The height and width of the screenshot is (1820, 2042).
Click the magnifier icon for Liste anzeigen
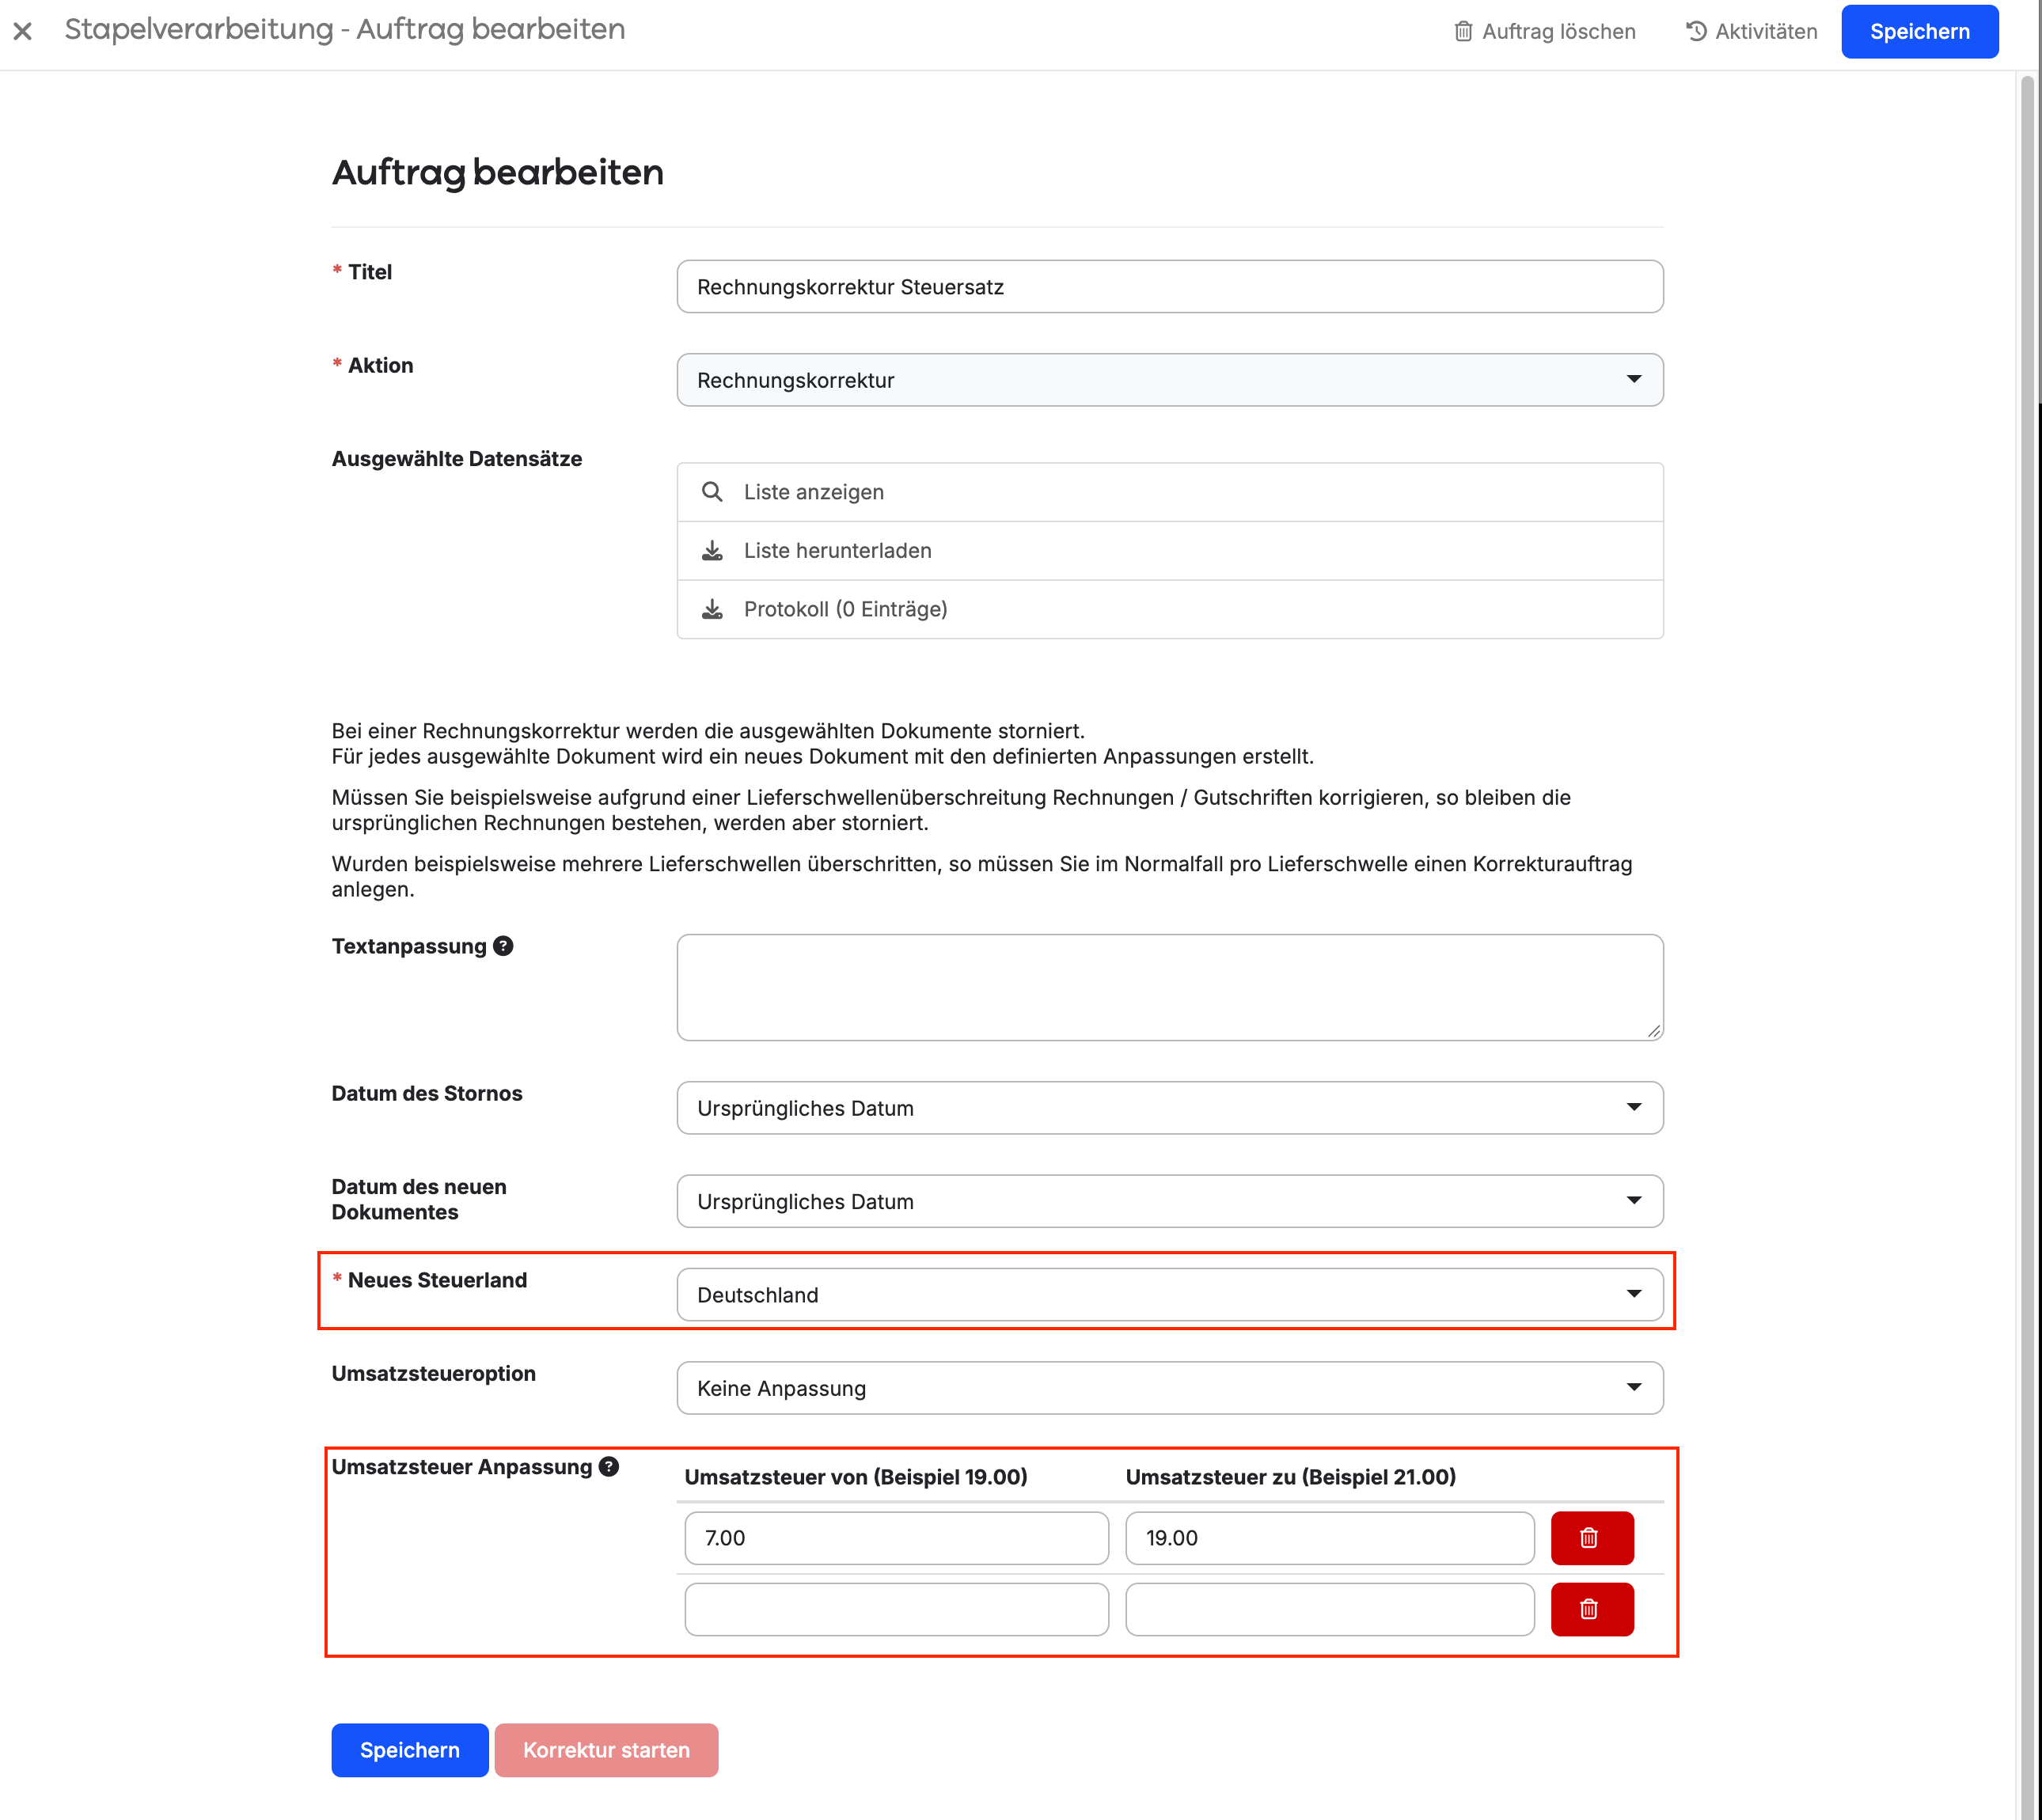[712, 492]
